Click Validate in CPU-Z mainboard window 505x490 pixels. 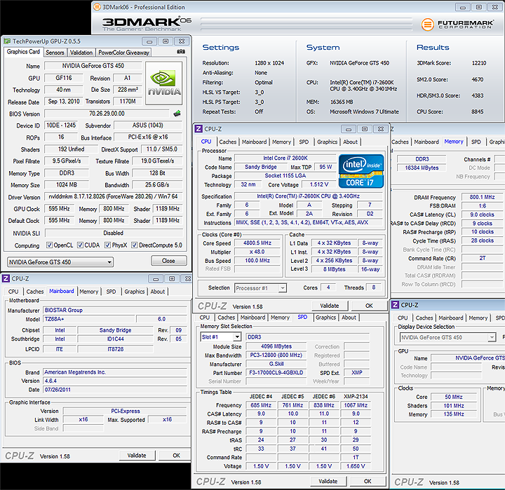[137, 455]
